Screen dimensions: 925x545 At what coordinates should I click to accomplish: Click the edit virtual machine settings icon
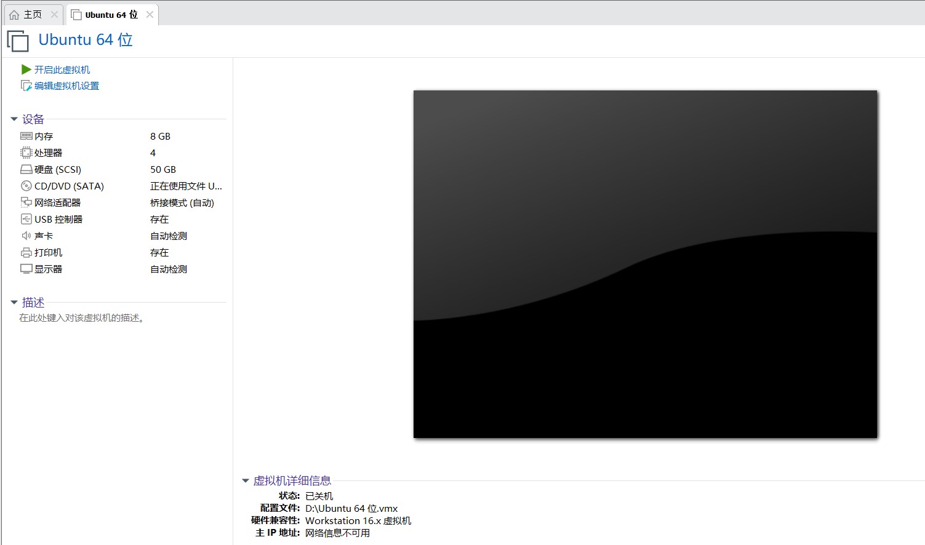26,86
